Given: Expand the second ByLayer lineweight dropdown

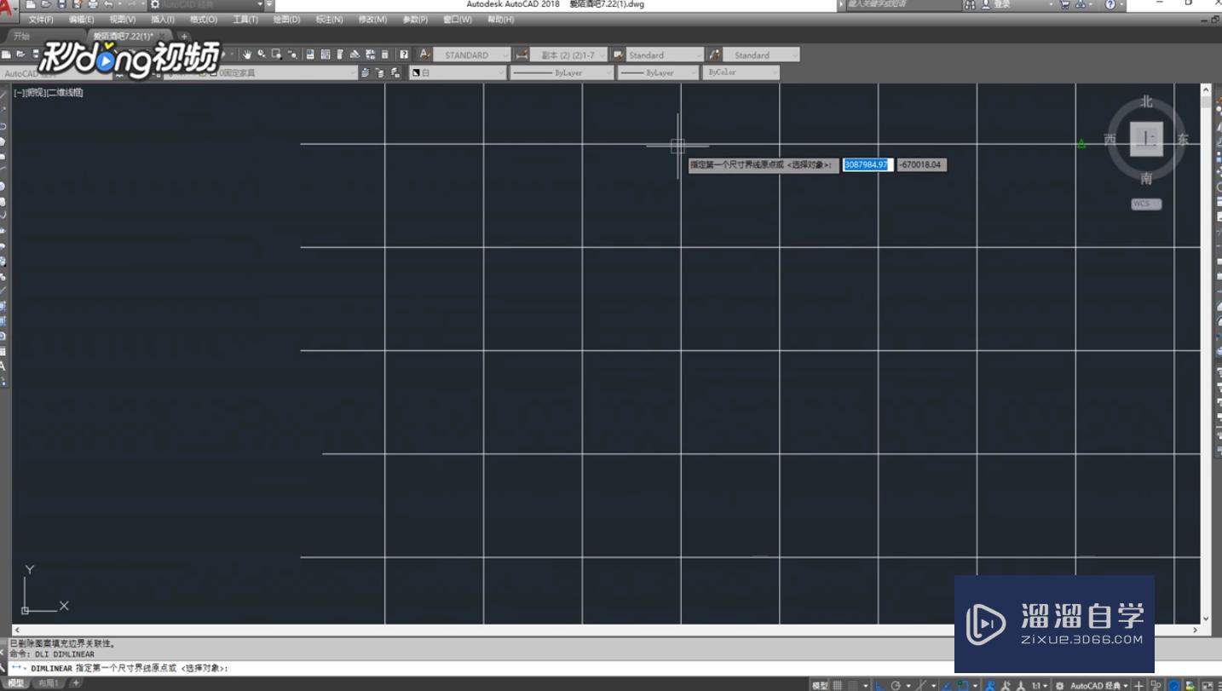Looking at the screenshot, I should pyautogui.click(x=659, y=73).
